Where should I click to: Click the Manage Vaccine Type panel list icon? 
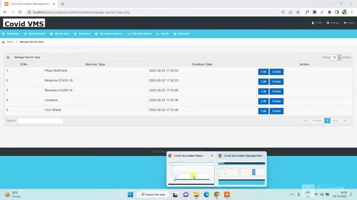8,57
